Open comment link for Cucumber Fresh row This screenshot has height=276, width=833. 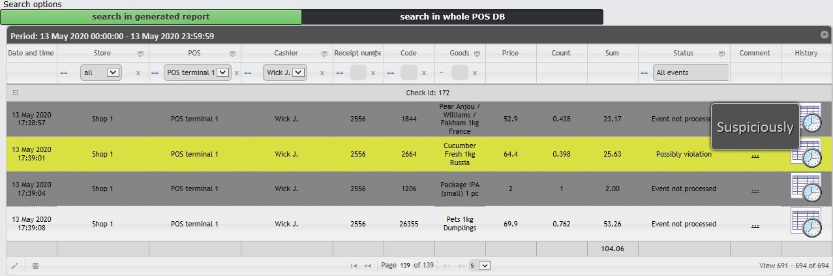tap(755, 155)
